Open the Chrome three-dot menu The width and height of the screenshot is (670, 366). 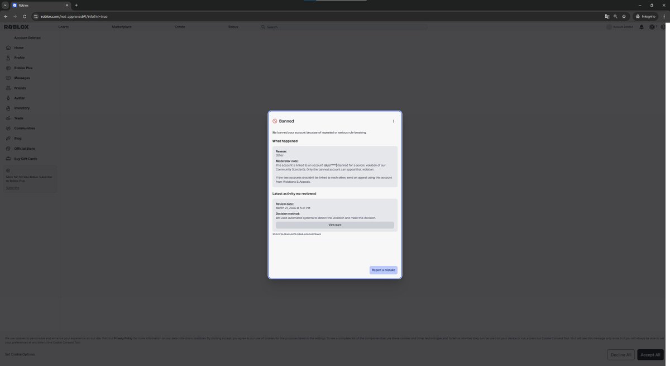663,16
